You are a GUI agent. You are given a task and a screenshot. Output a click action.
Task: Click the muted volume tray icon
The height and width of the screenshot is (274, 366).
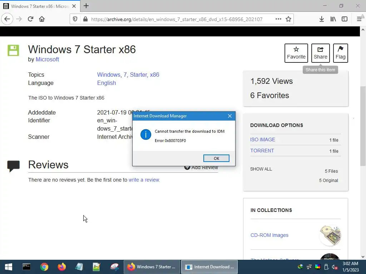click(335, 267)
